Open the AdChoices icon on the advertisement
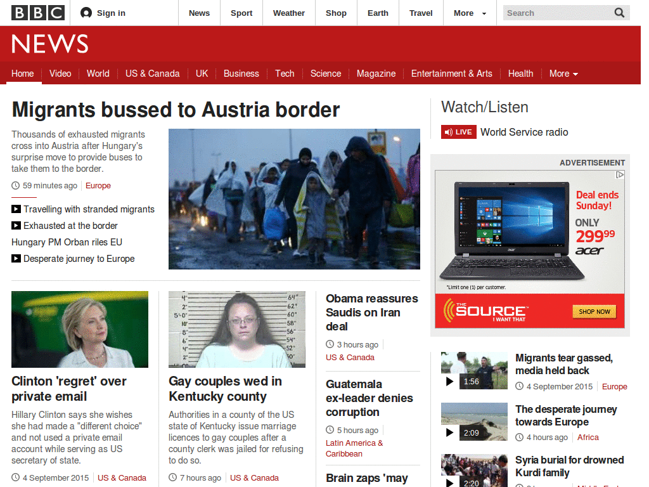 tap(620, 174)
